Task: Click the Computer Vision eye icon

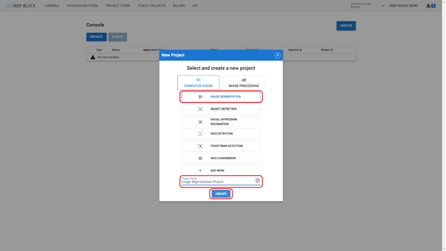Action: [x=198, y=80]
